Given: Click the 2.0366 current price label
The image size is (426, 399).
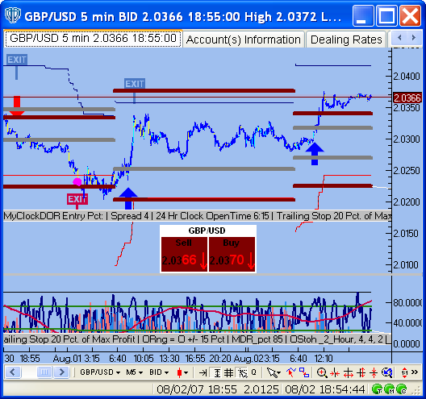Looking at the screenshot, I should [x=407, y=98].
